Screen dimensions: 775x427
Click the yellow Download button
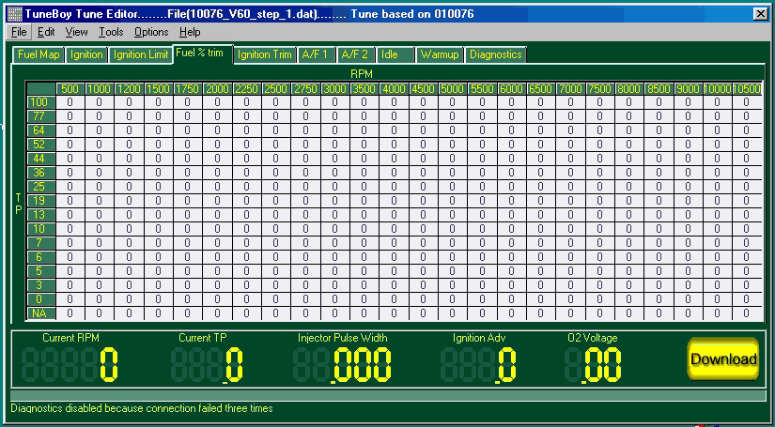(x=723, y=358)
